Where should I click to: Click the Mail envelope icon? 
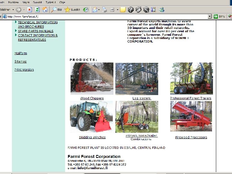point(95,10)
